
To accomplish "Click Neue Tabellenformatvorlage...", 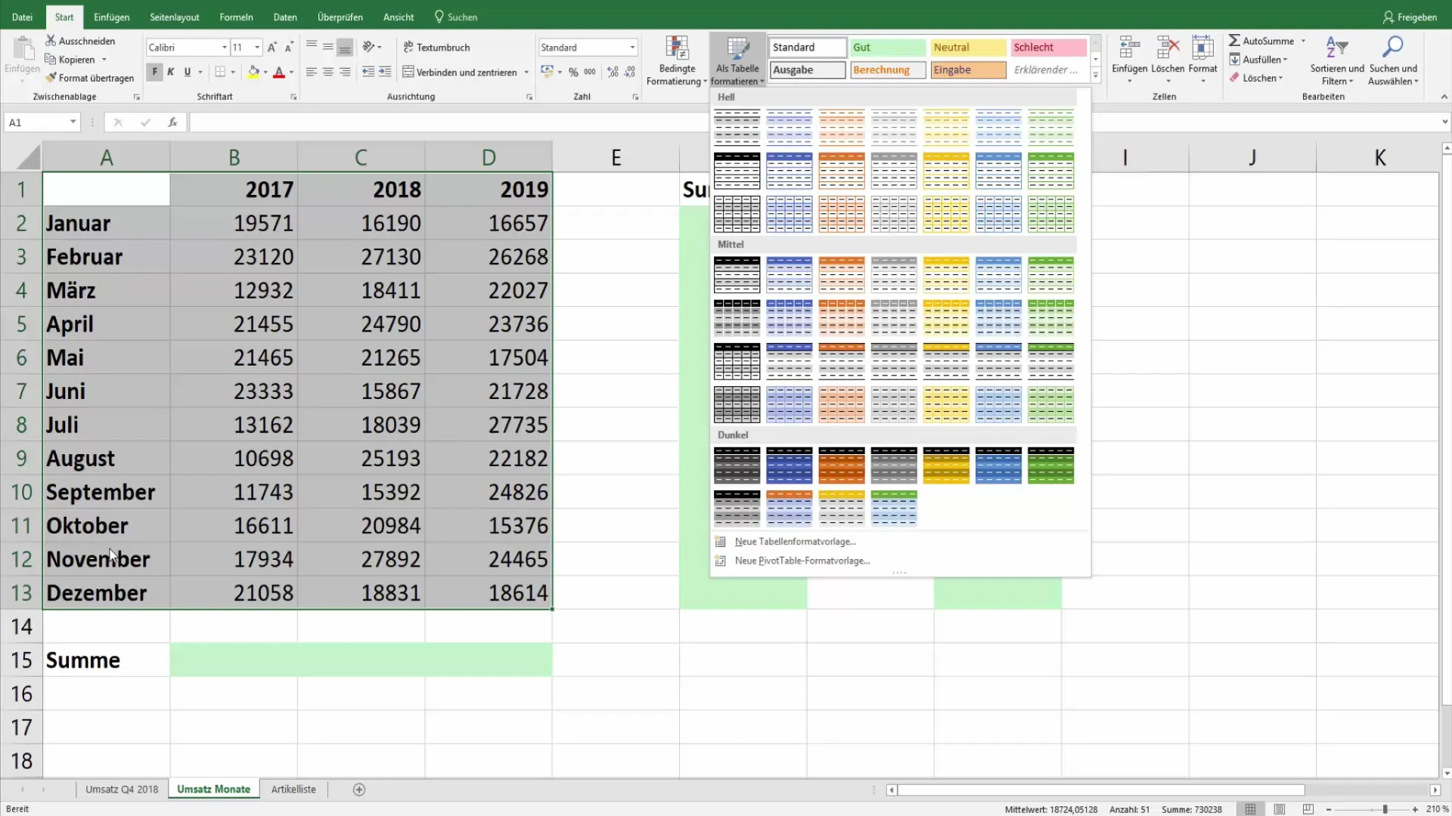I will pos(795,542).
